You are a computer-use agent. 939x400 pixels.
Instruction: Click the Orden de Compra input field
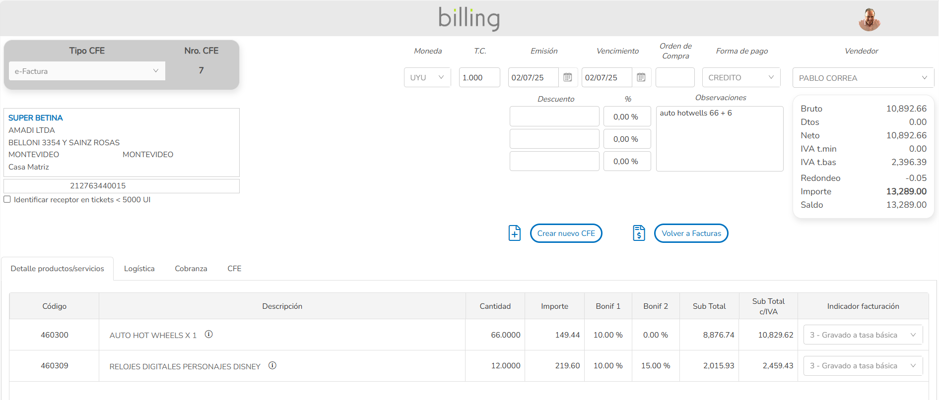point(674,77)
